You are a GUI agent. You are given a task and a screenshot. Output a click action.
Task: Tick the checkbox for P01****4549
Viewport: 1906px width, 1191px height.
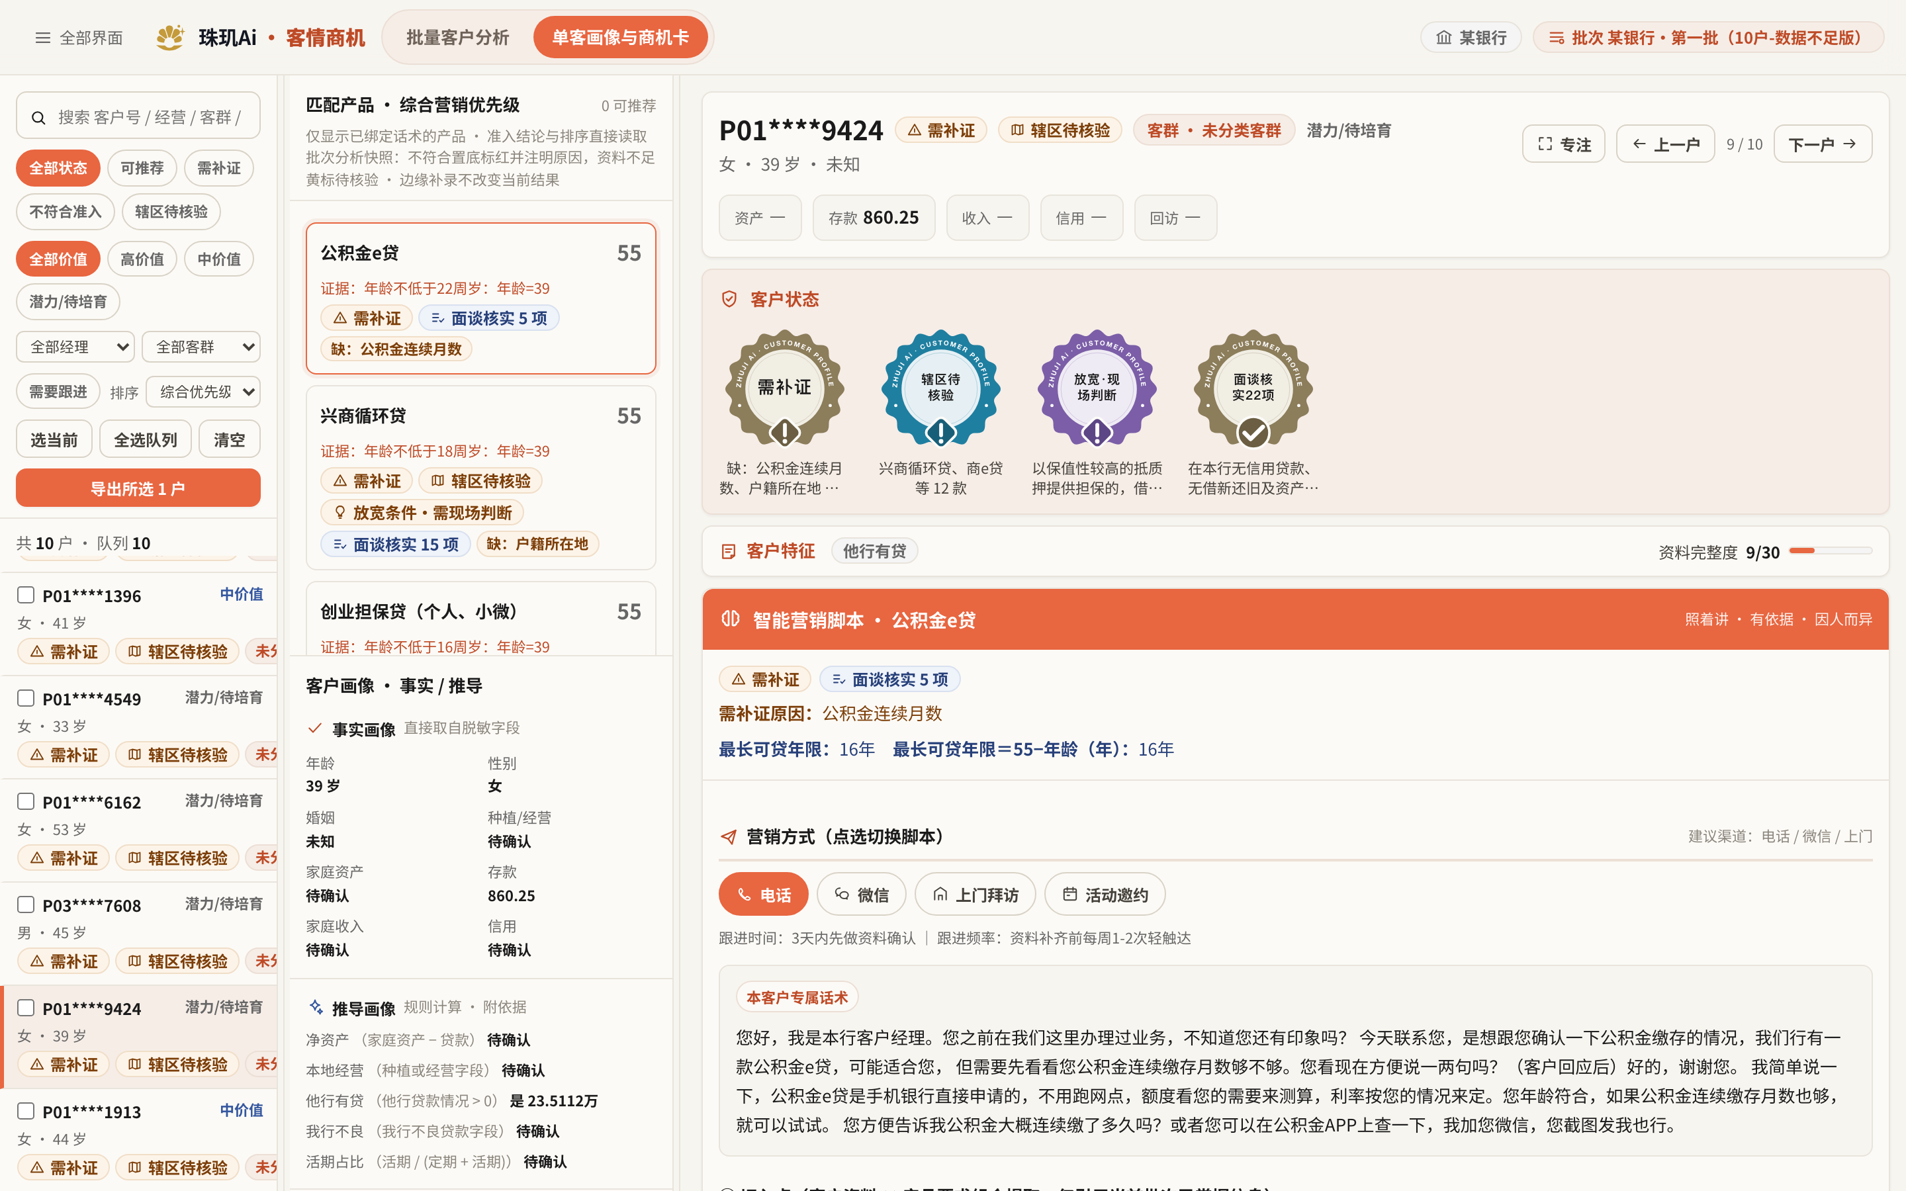26,698
